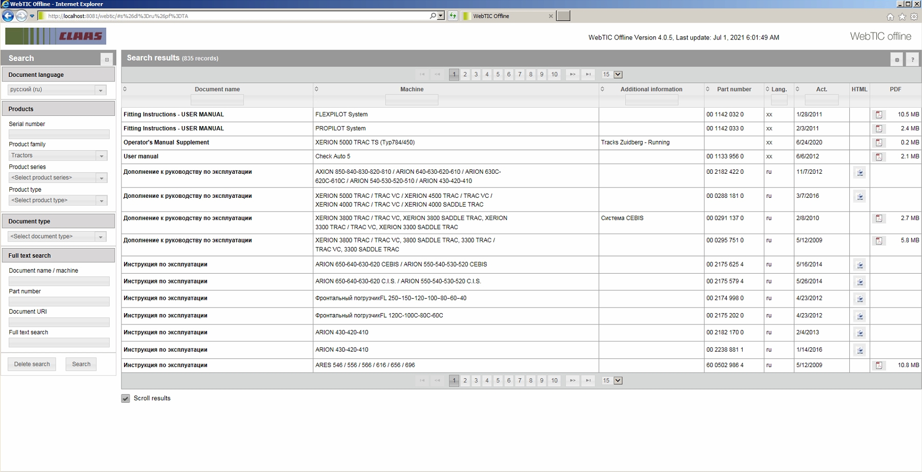
Task: Open Document language dropdown русский (ru)
Action: tap(57, 90)
